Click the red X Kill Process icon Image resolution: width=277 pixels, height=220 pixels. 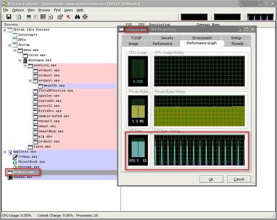[68, 17]
